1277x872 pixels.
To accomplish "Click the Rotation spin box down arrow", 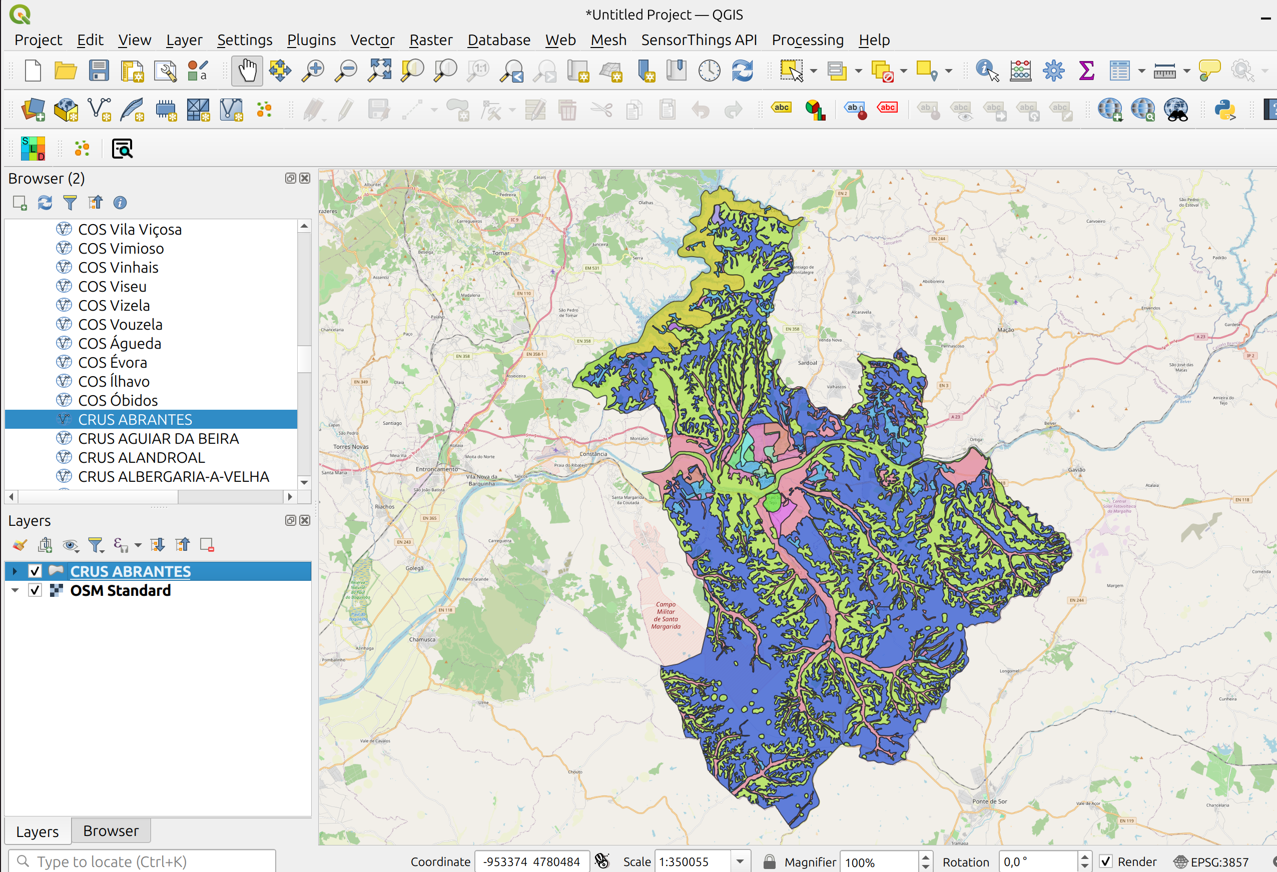I will (1084, 866).
